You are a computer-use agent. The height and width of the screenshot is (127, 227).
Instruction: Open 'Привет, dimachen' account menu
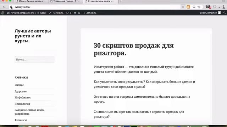click(x=210, y=13)
